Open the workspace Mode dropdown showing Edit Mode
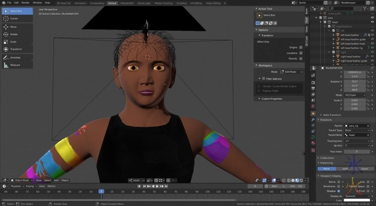 291,72
